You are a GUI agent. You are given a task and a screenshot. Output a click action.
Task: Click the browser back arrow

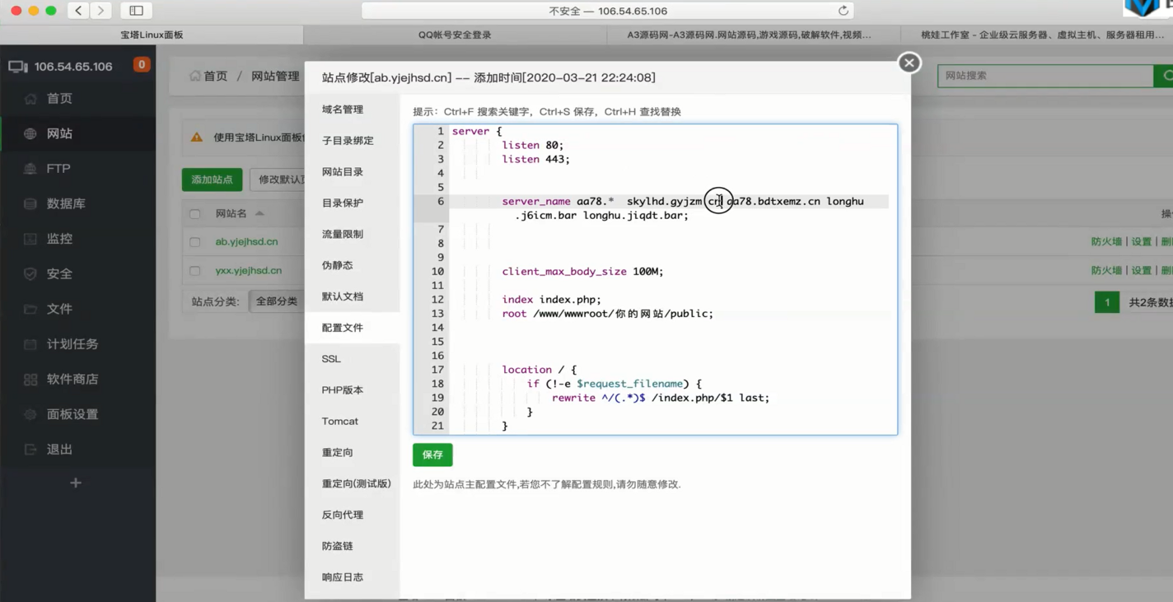point(78,11)
